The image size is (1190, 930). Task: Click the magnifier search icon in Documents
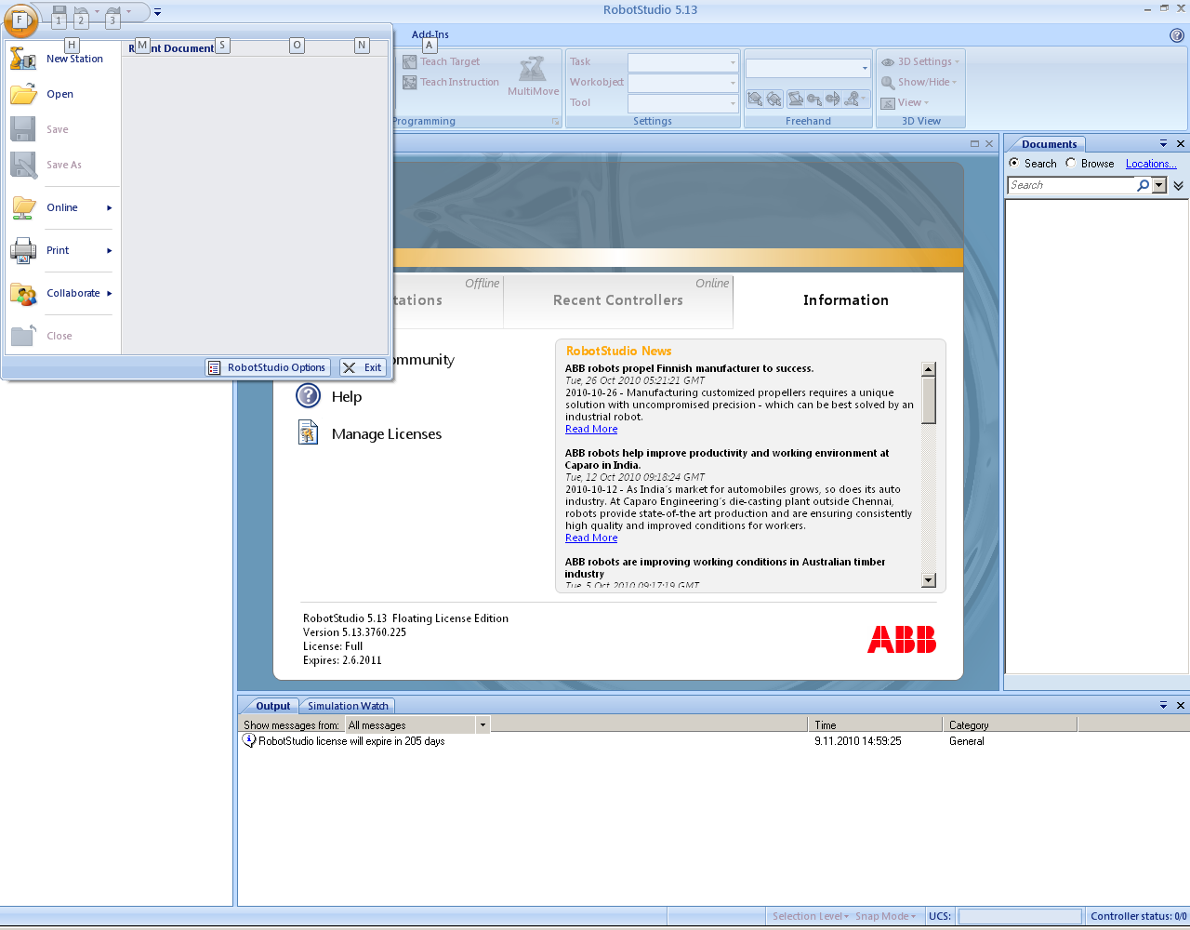coord(1143,185)
